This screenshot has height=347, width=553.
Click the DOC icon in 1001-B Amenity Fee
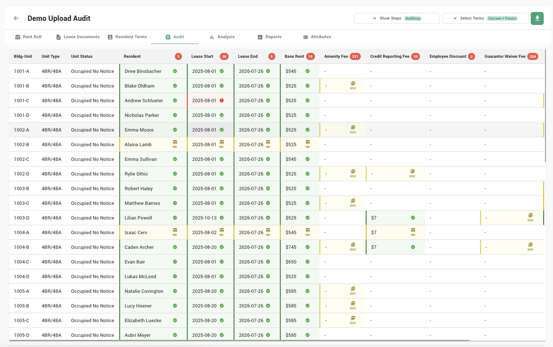tap(353, 85)
